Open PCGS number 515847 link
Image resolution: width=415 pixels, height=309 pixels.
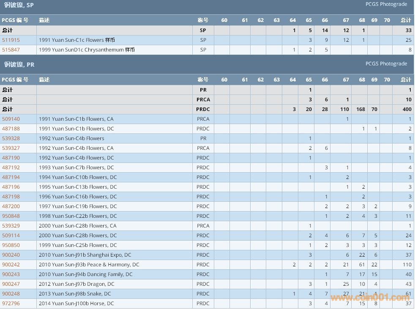11,50
